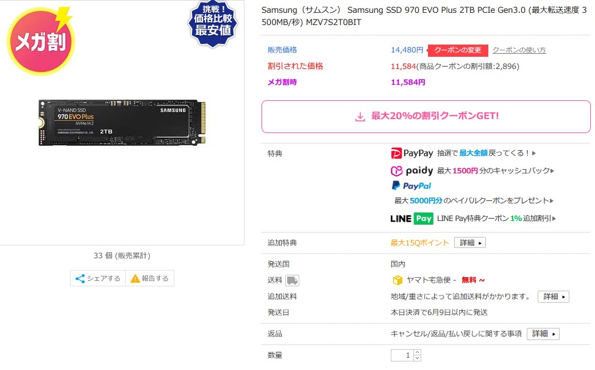The image size is (595, 370).
Task: Open the クーポンの使い方 link
Action: 519,50
